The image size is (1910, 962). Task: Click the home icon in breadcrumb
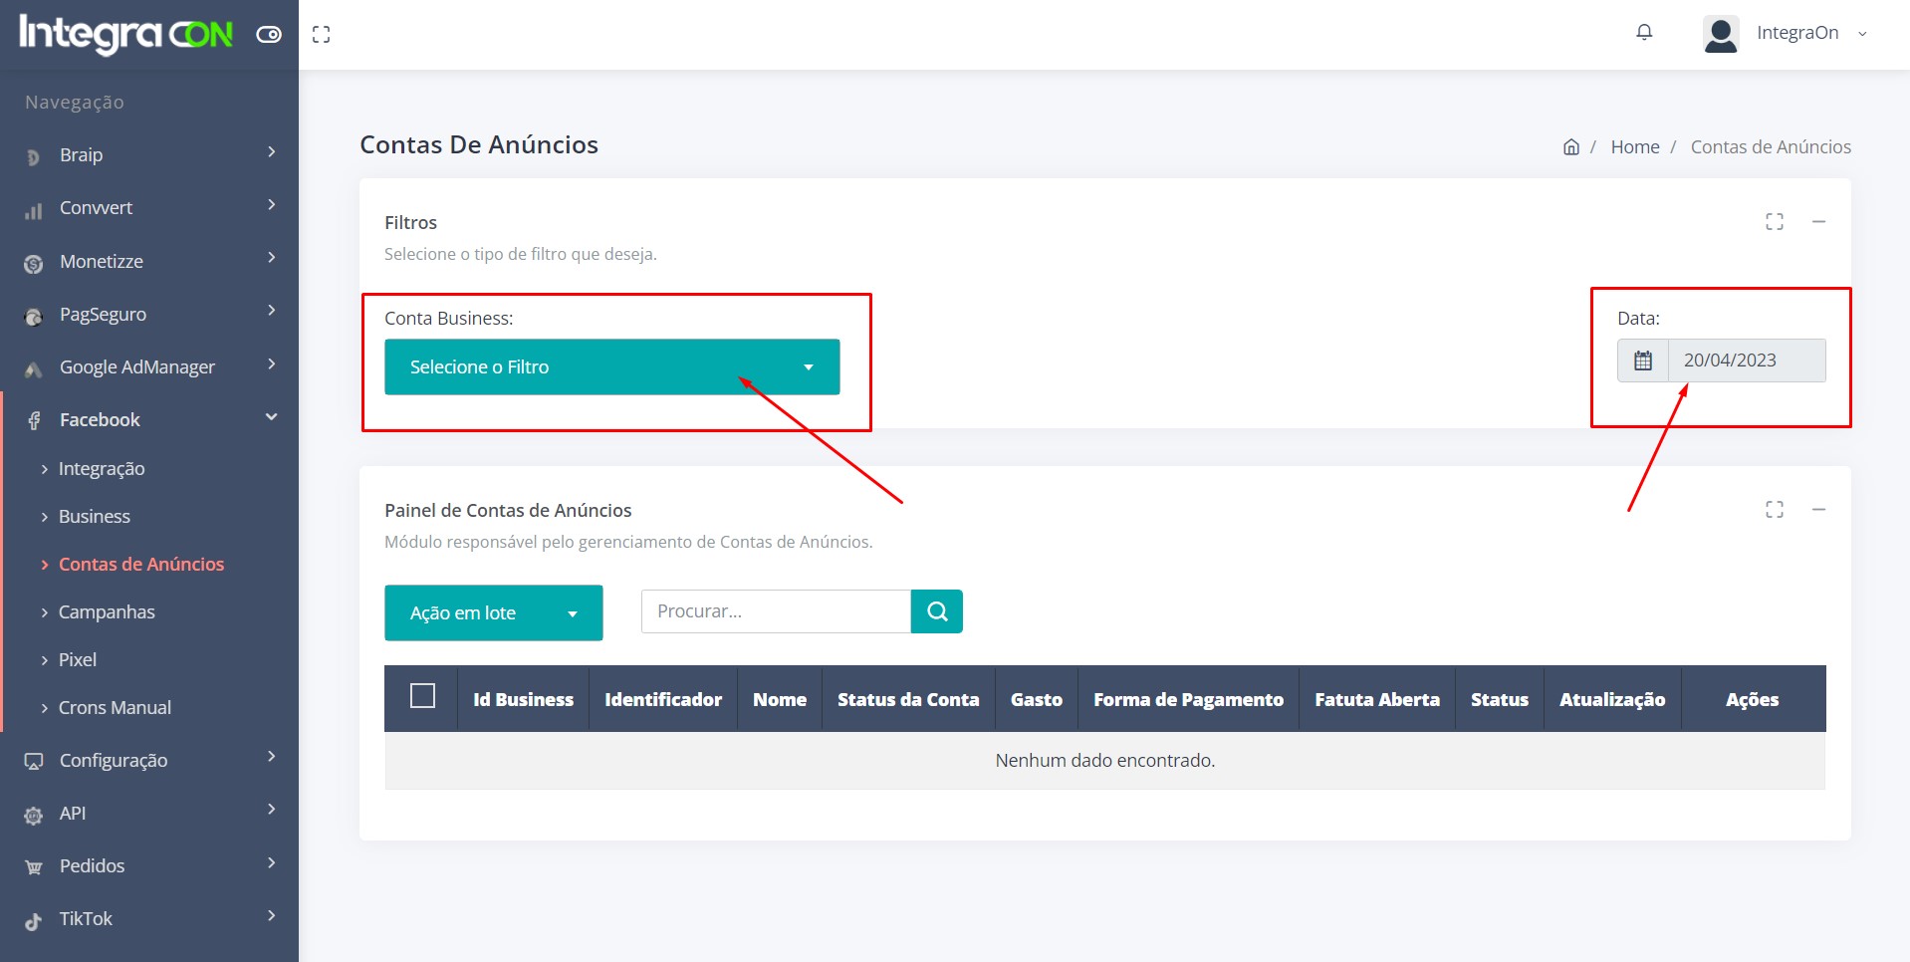(x=1570, y=147)
